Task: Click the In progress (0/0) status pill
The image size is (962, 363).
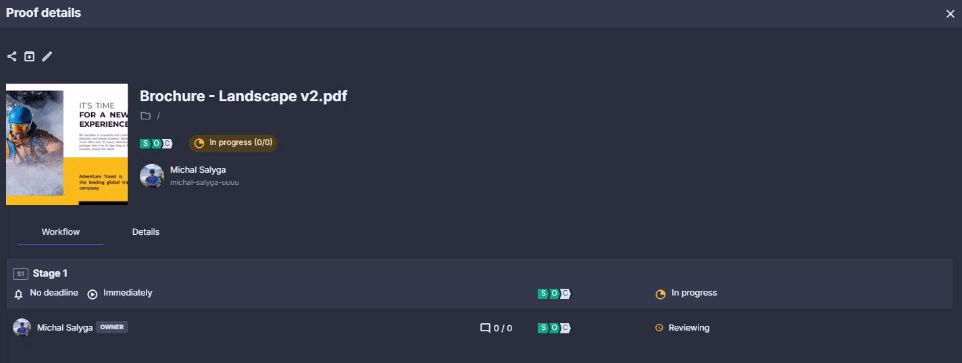Action: [233, 143]
